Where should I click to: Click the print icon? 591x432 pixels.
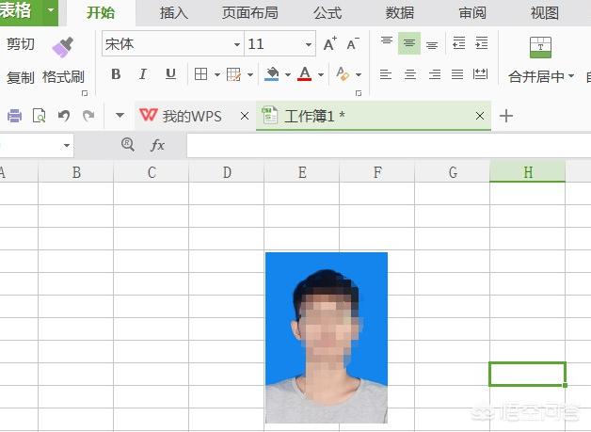pyautogui.click(x=14, y=116)
